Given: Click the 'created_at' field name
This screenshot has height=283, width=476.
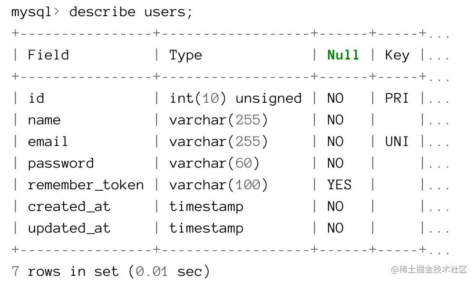Looking at the screenshot, I should click(x=69, y=207).
